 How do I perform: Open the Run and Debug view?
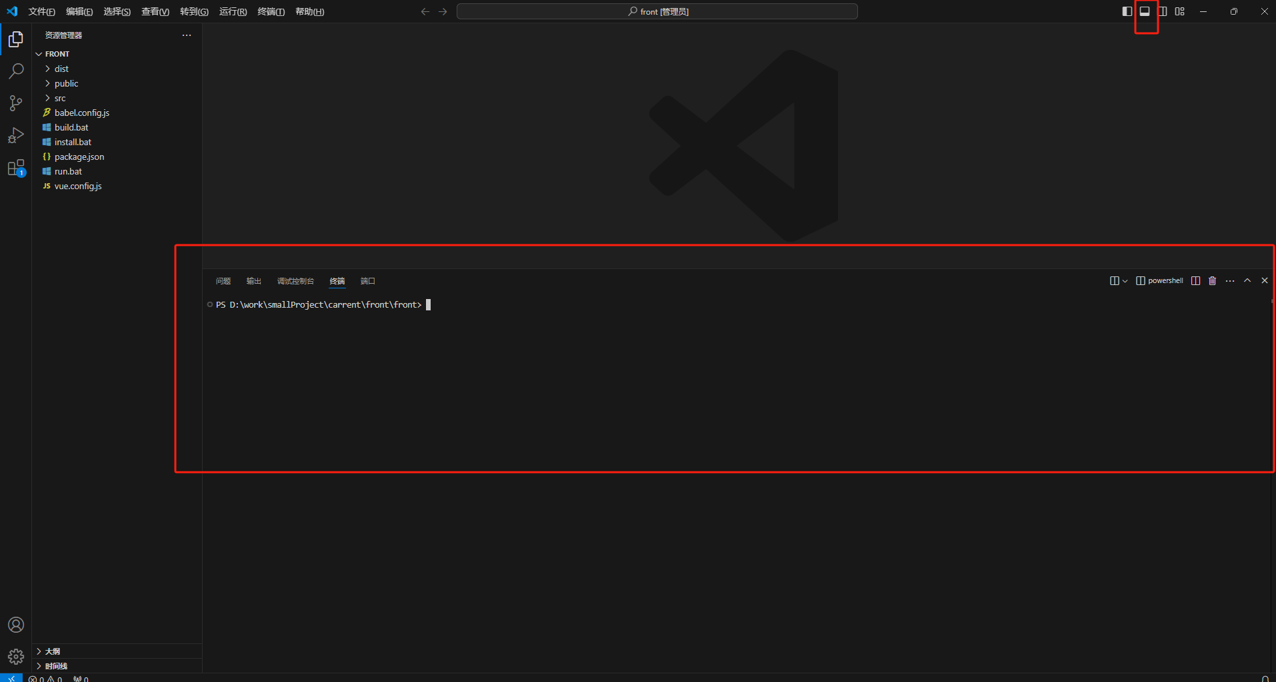tap(16, 135)
